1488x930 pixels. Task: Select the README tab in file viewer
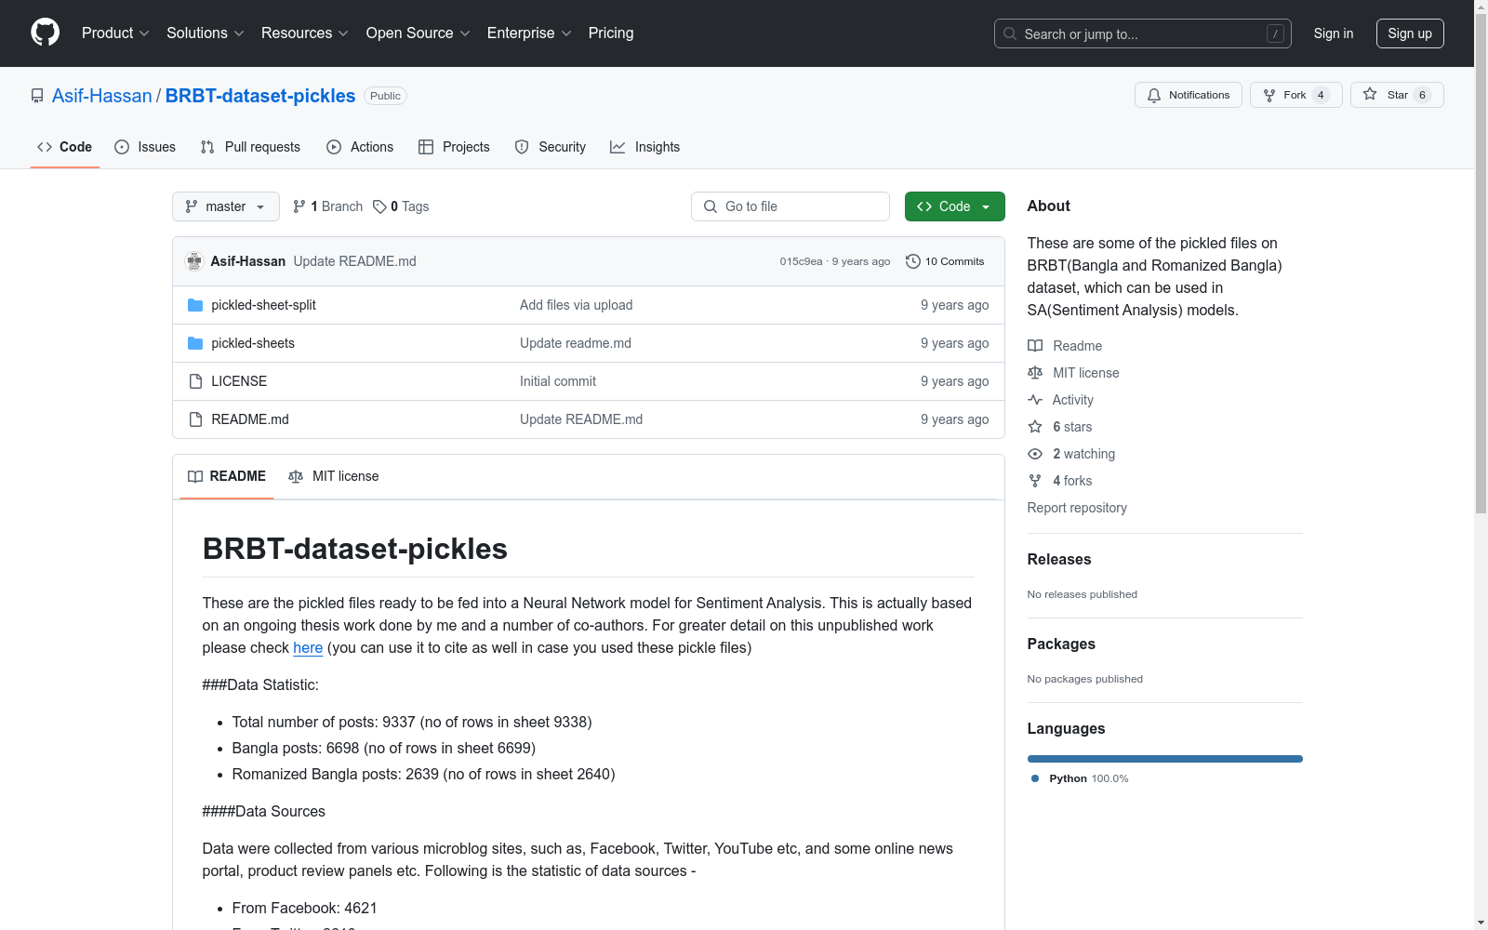coord(227,476)
